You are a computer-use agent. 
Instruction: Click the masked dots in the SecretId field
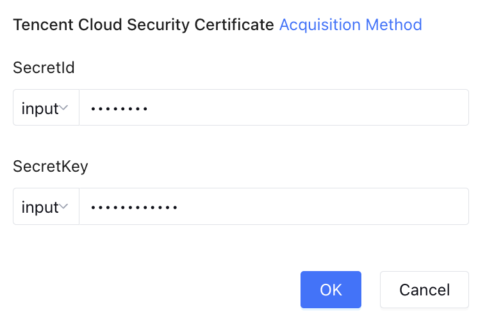pos(119,109)
